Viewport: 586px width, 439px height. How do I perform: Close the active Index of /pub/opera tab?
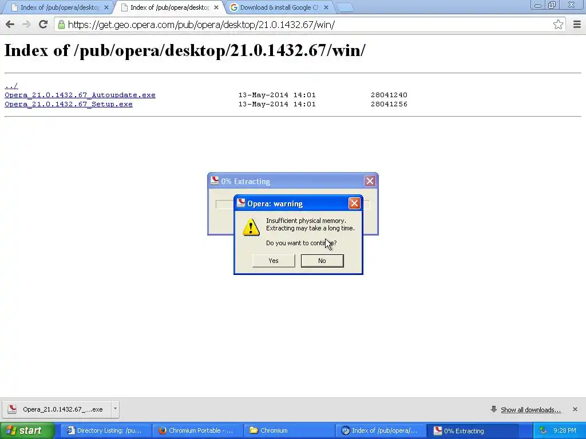tap(216, 7)
